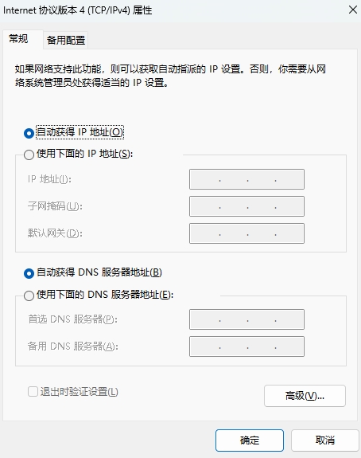Viewport: 361px width, 458px height.
Task: Open the 备用配置 tab
Action: (66, 40)
